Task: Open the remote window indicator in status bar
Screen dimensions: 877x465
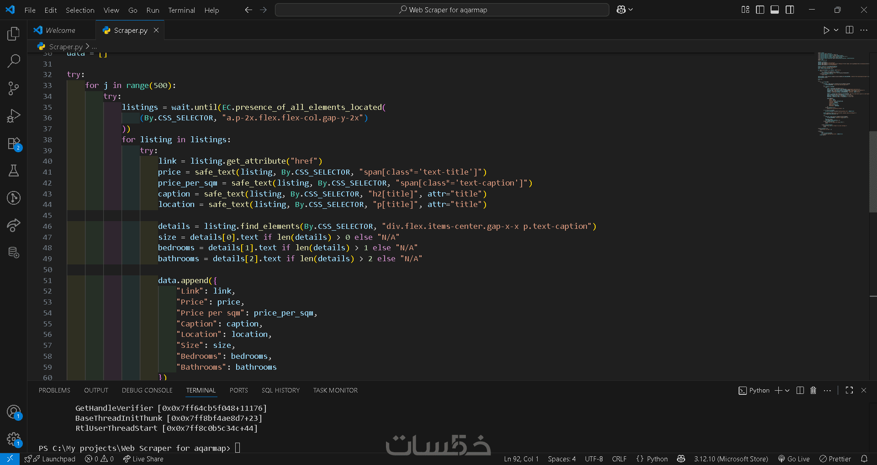Action: pos(10,459)
